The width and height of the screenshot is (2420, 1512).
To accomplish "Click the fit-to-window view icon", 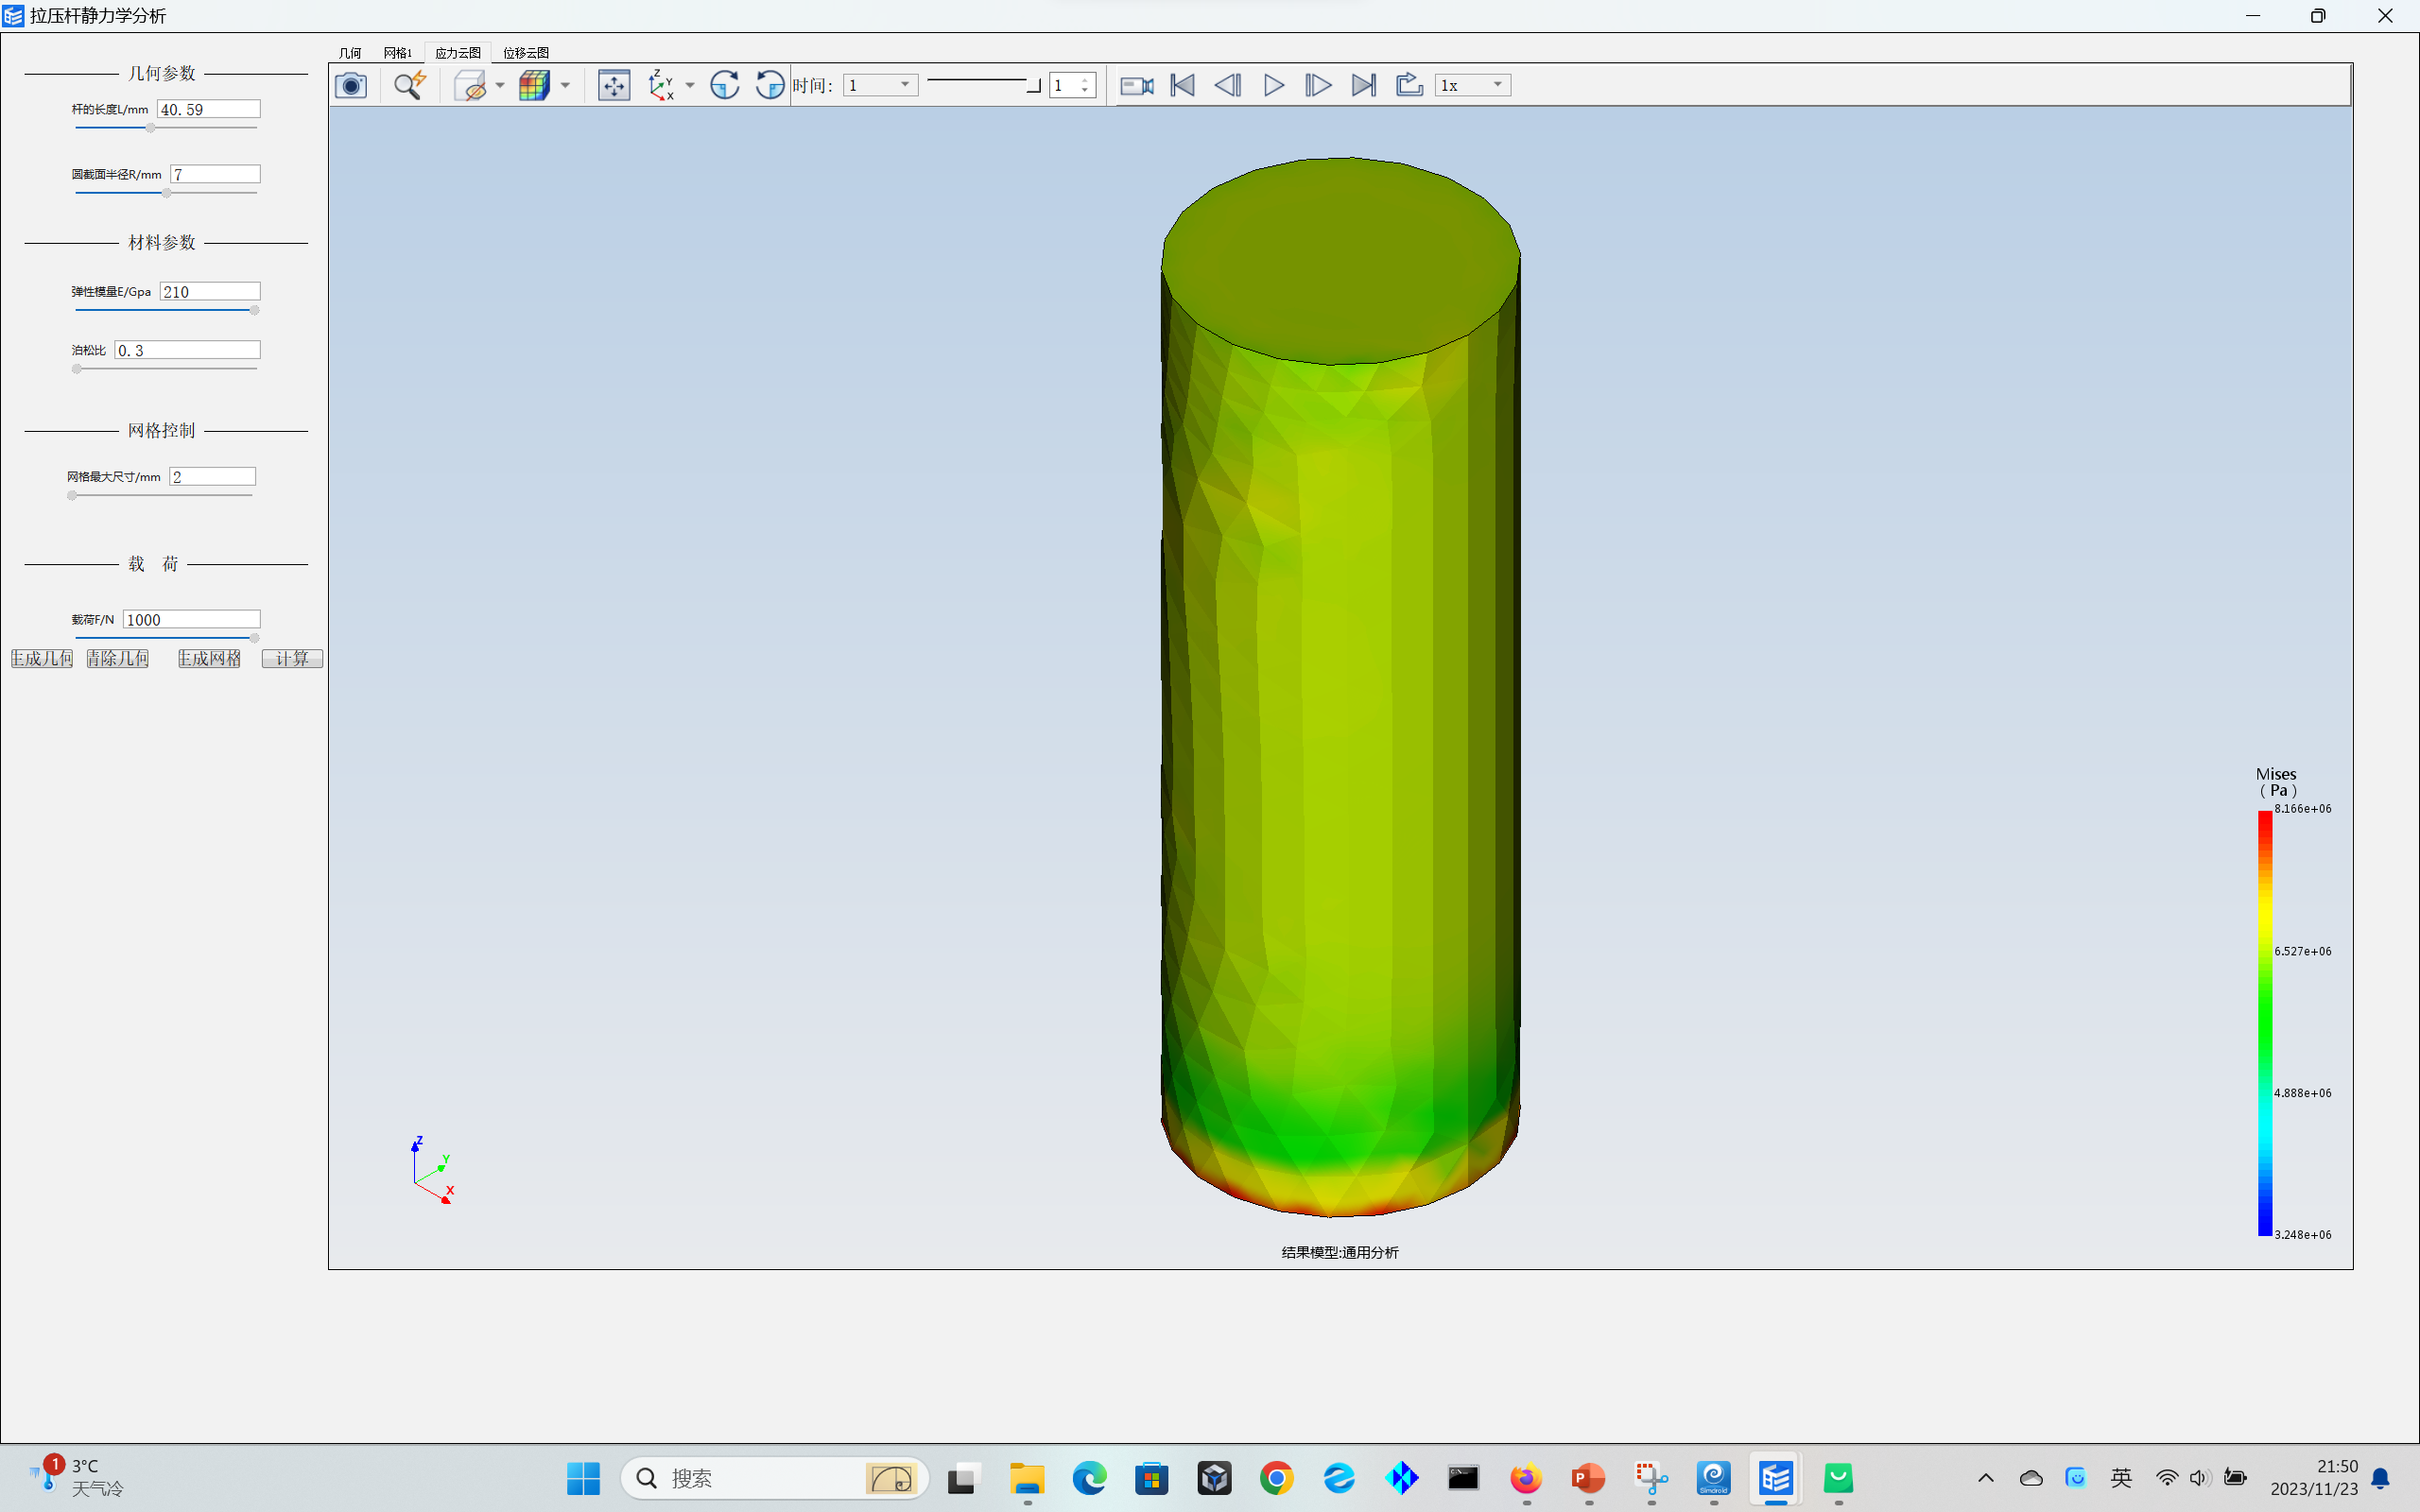I will point(614,85).
